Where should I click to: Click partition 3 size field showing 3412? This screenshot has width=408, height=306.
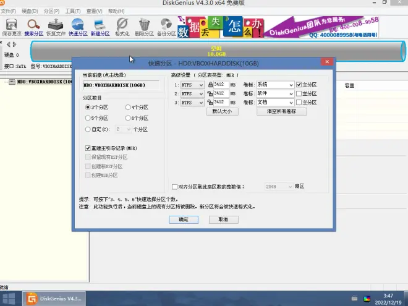[x=221, y=102]
